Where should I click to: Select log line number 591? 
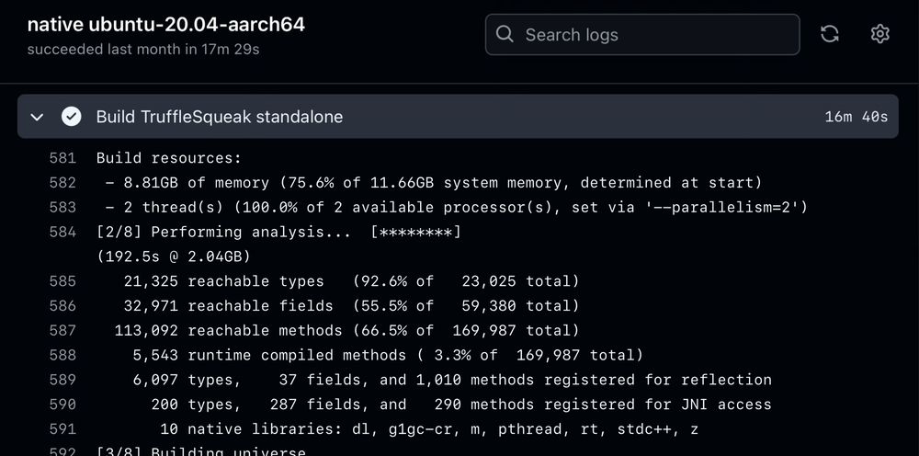pyautogui.click(x=62, y=428)
